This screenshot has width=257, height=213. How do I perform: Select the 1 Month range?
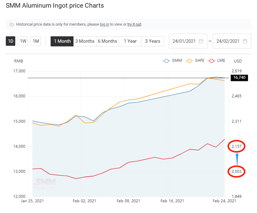click(x=62, y=41)
